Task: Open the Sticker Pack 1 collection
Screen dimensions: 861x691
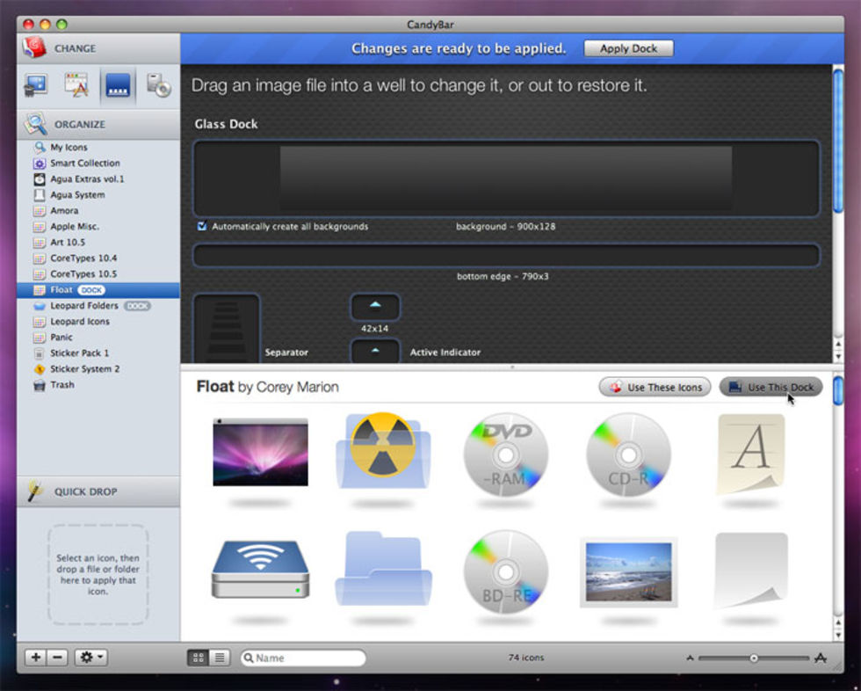Action: (79, 353)
